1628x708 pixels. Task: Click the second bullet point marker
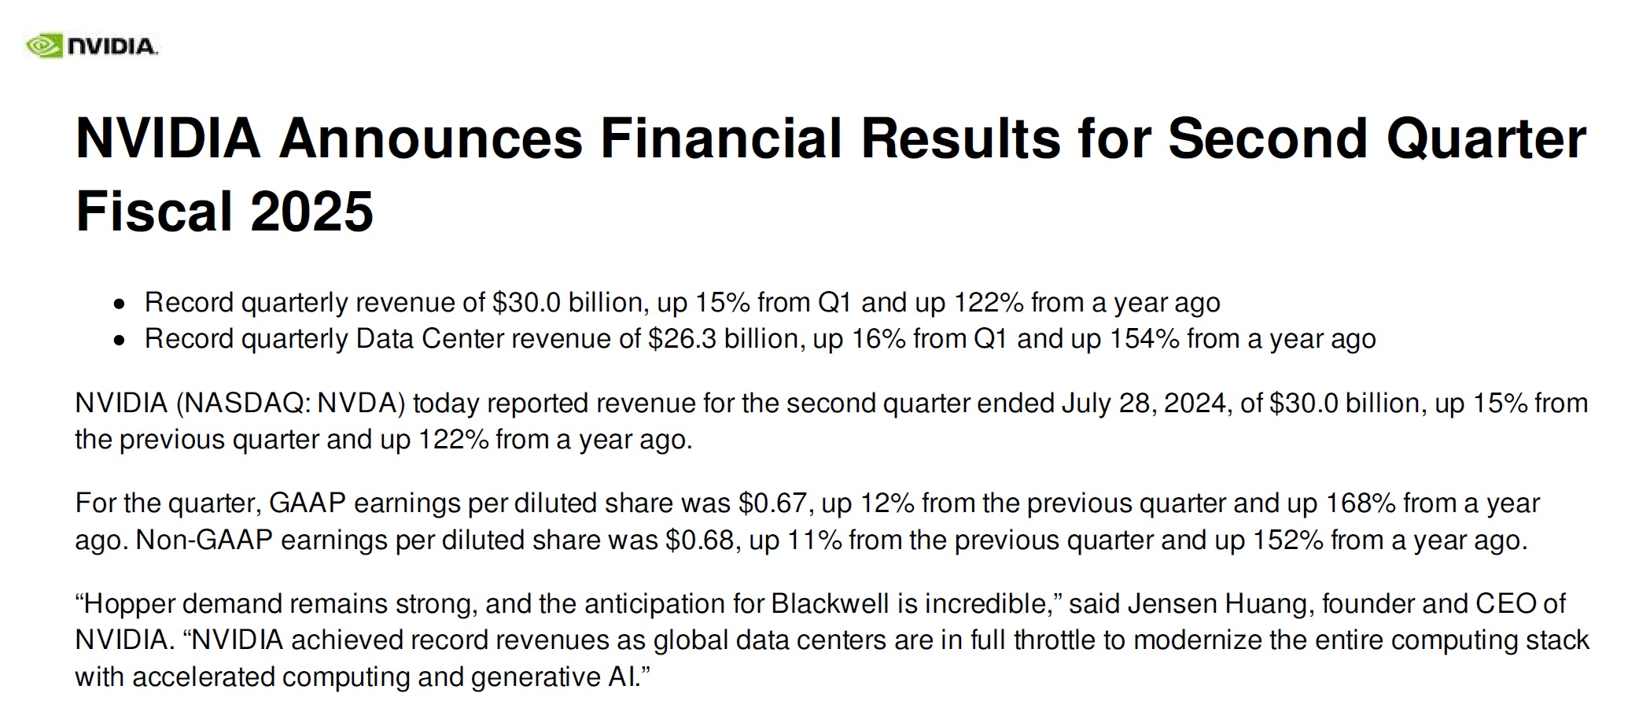(120, 341)
